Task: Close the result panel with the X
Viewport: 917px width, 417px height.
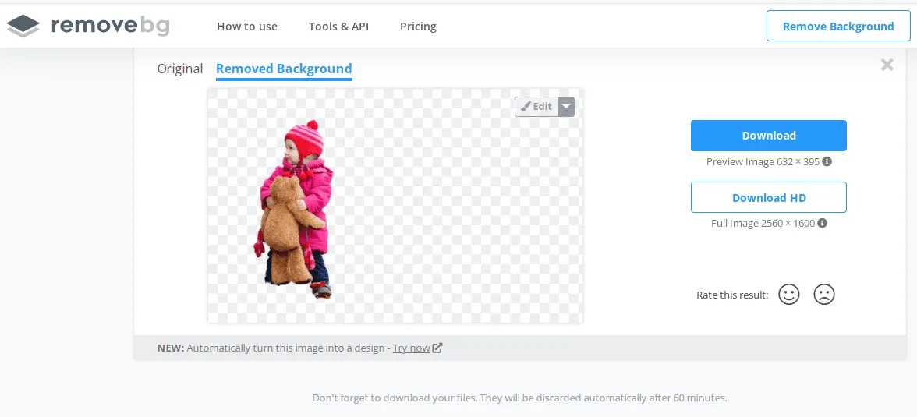Action: tap(887, 65)
